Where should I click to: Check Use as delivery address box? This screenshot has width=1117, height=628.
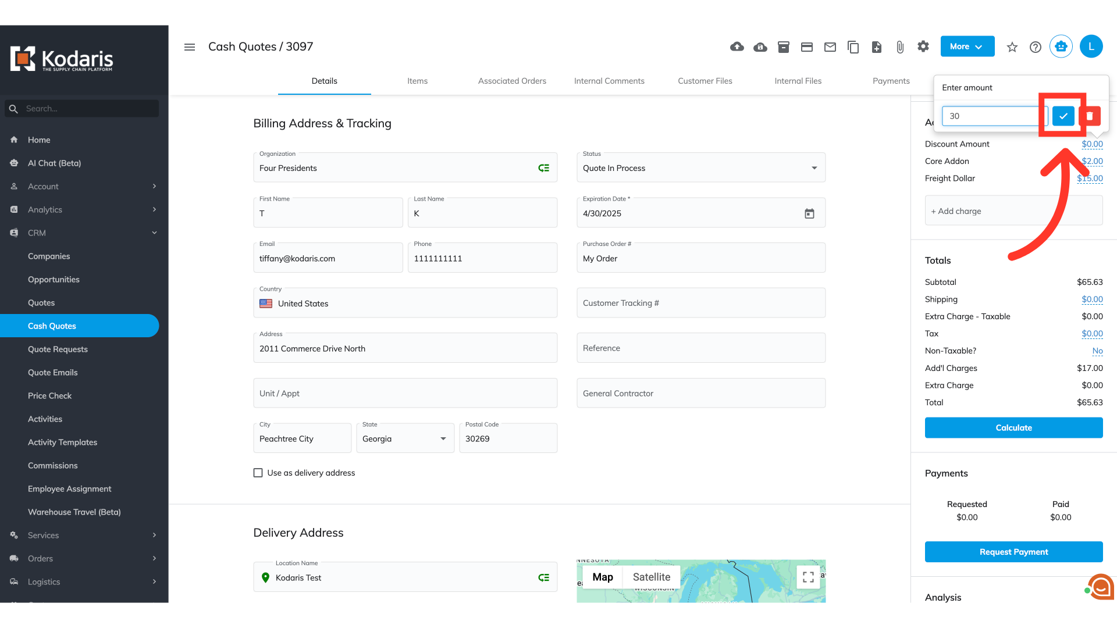tap(258, 473)
